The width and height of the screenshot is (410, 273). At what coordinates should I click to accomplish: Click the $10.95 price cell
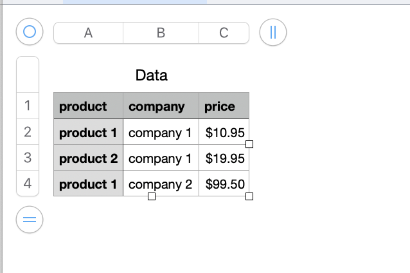pos(224,133)
